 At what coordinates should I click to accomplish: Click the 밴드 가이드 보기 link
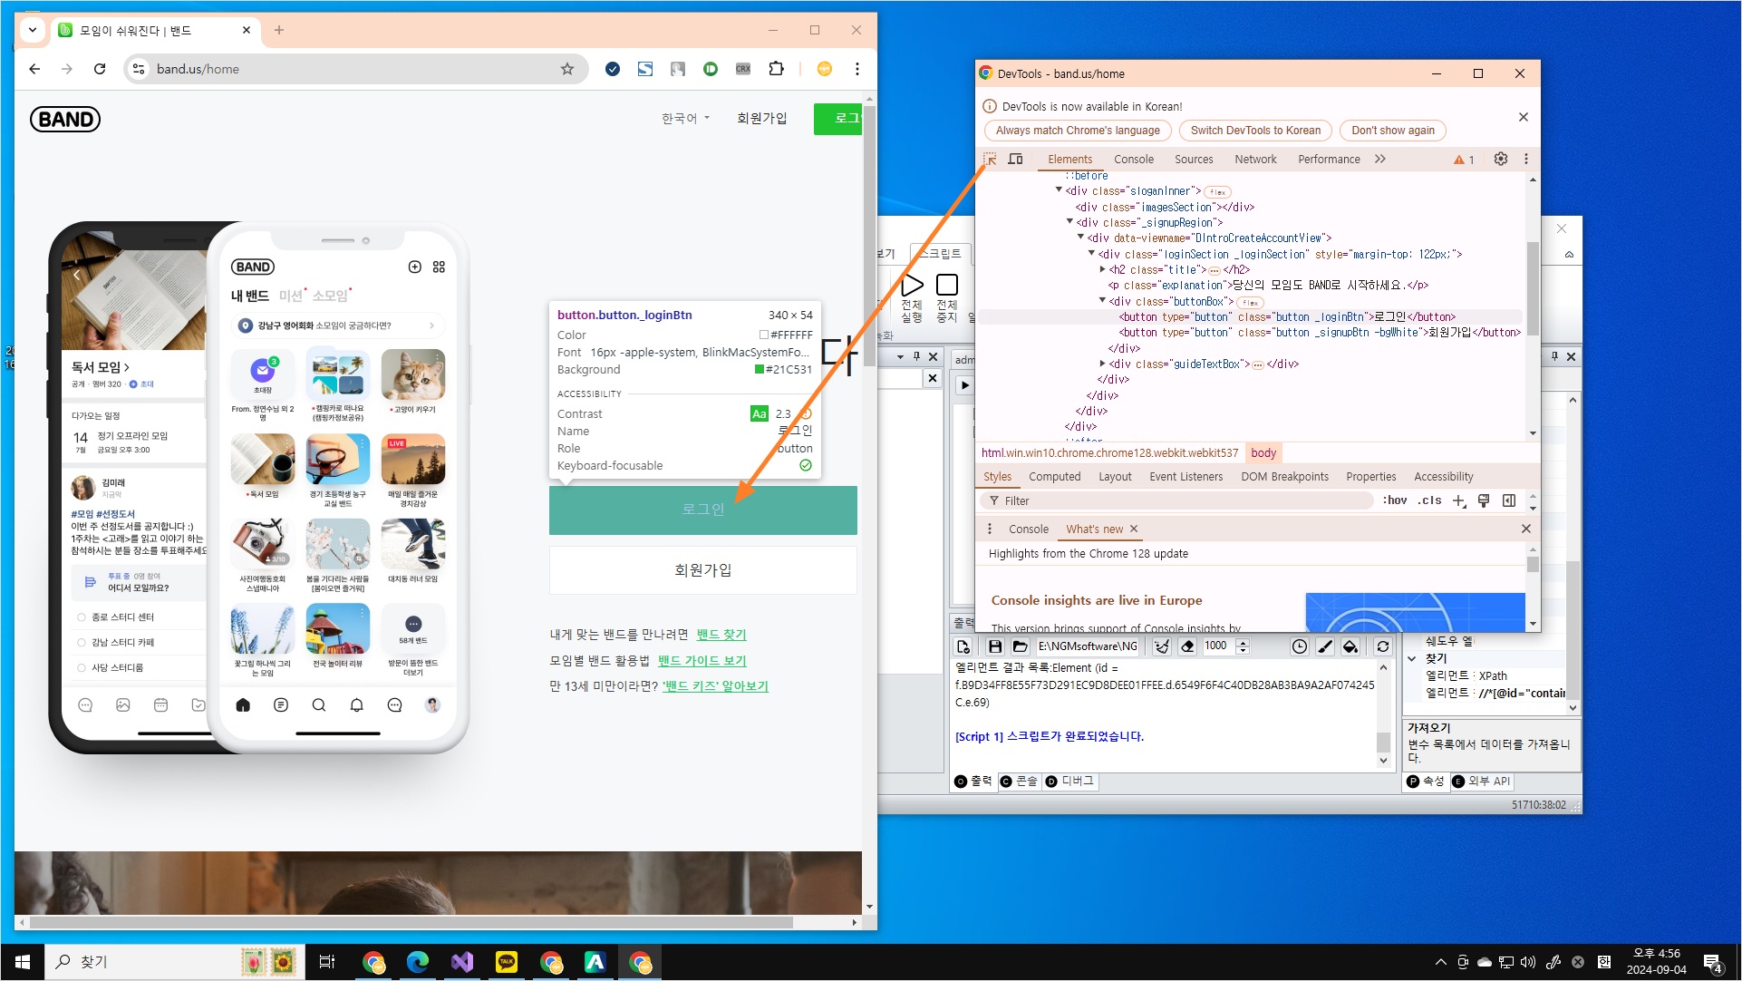click(x=702, y=660)
